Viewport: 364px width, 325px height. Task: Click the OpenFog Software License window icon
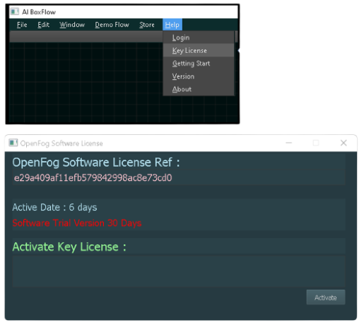pyautogui.click(x=13, y=143)
